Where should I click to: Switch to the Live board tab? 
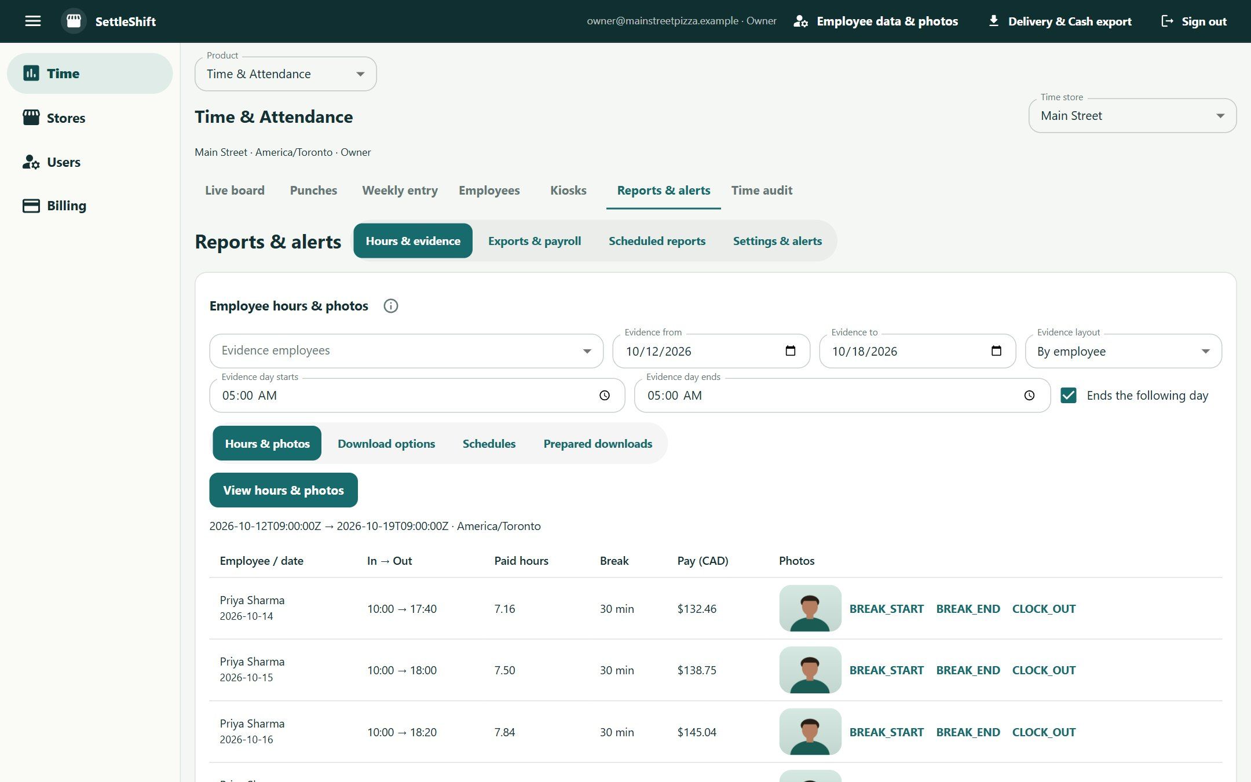tap(235, 191)
